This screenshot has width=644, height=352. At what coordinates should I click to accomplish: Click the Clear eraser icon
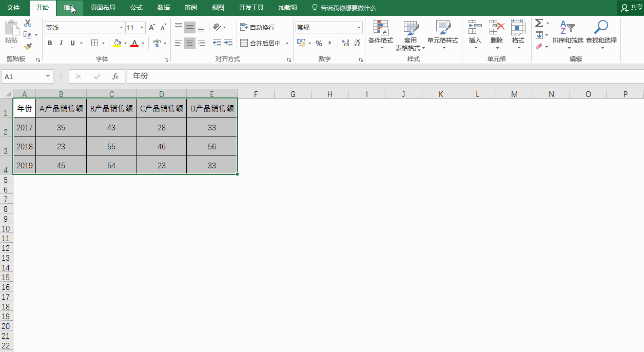[539, 46]
